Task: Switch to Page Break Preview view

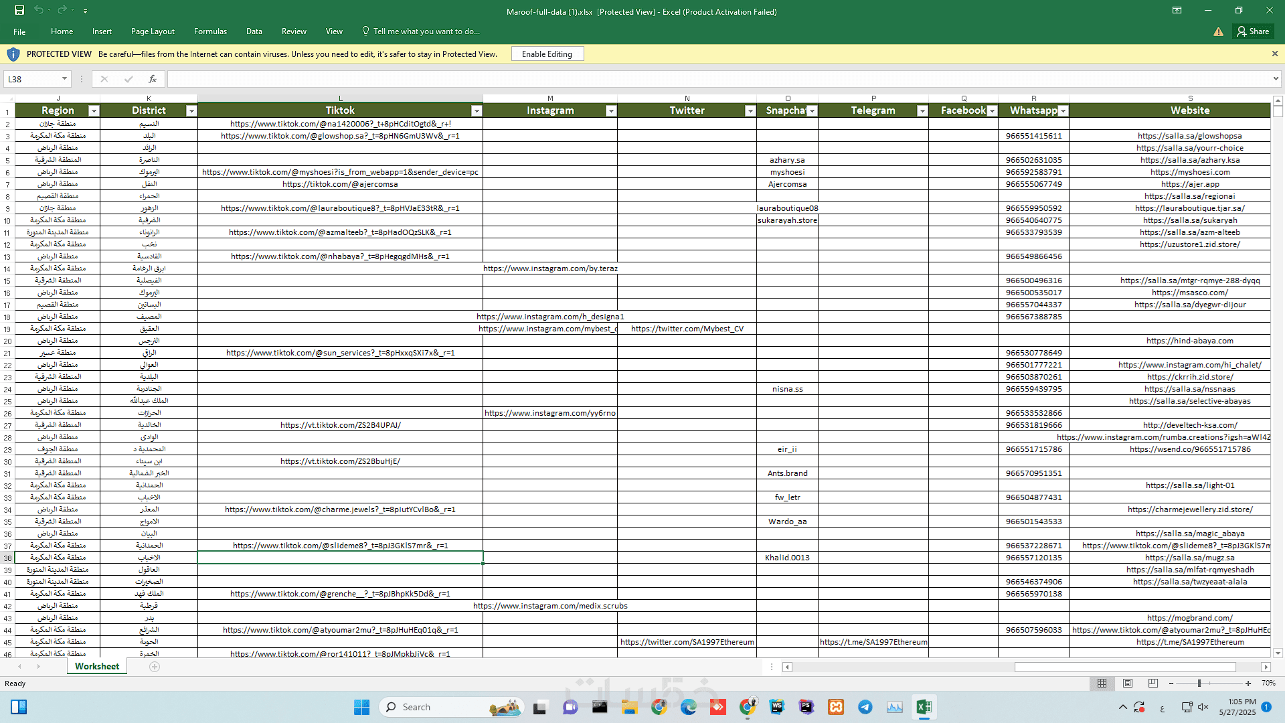Action: tap(1152, 684)
